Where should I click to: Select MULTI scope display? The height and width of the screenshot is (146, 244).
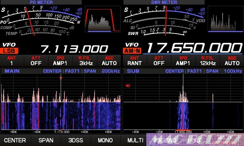pos(135,140)
